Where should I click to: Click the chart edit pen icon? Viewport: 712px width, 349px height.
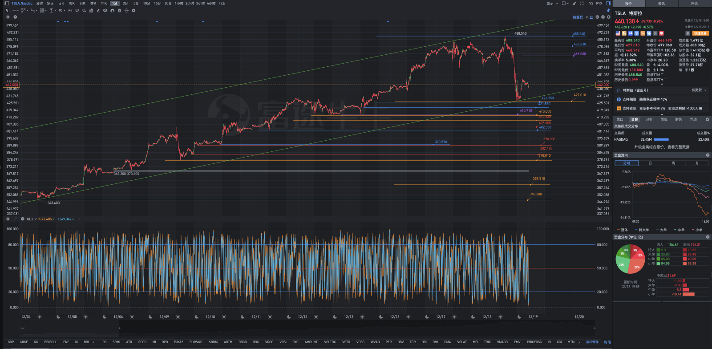574,3
